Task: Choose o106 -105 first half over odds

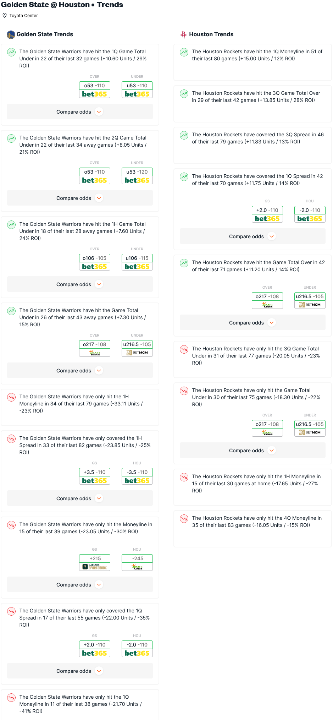Action: [x=95, y=262]
